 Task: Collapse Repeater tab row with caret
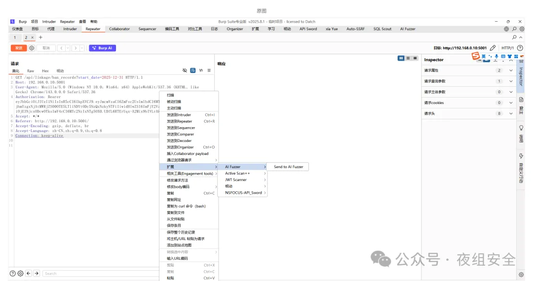[521, 37]
